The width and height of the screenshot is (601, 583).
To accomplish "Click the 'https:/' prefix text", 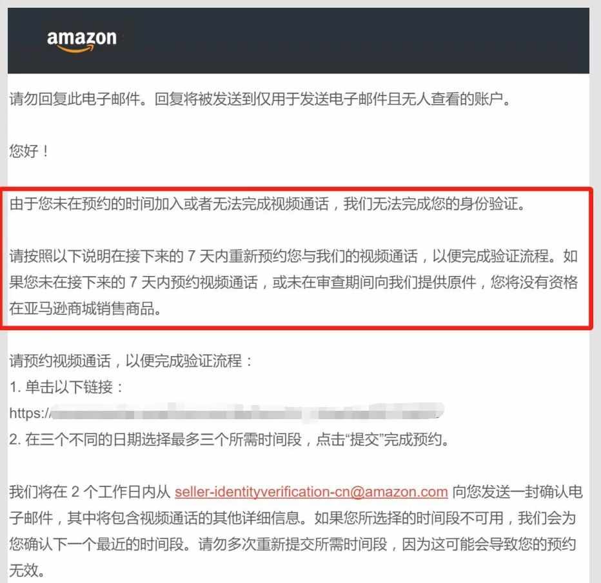I will (30, 413).
